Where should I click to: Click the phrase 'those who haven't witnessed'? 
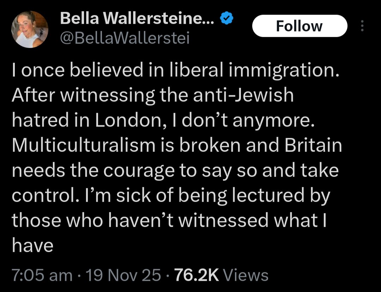[x=140, y=220]
